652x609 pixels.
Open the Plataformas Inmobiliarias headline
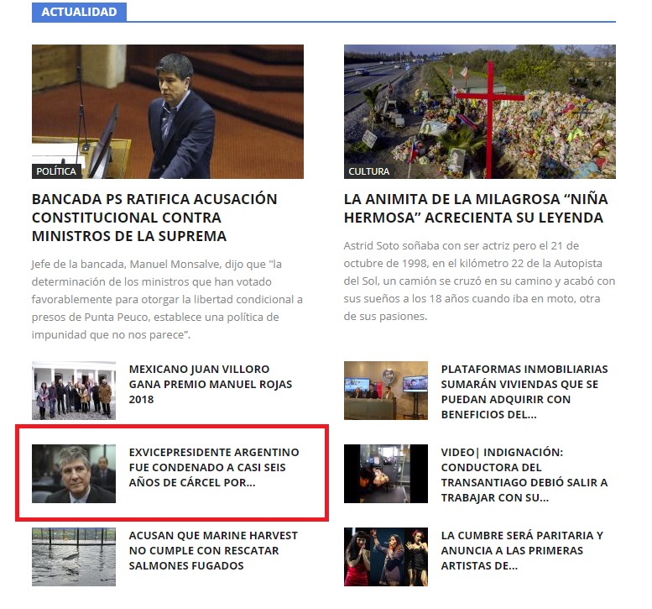coord(524,391)
